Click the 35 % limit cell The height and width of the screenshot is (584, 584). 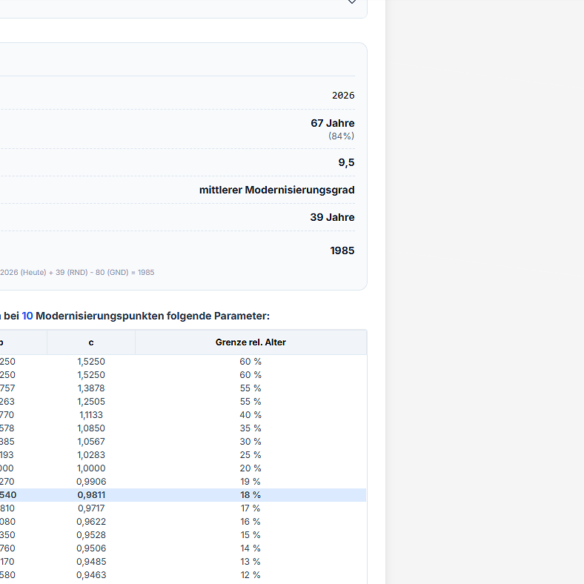pos(250,428)
